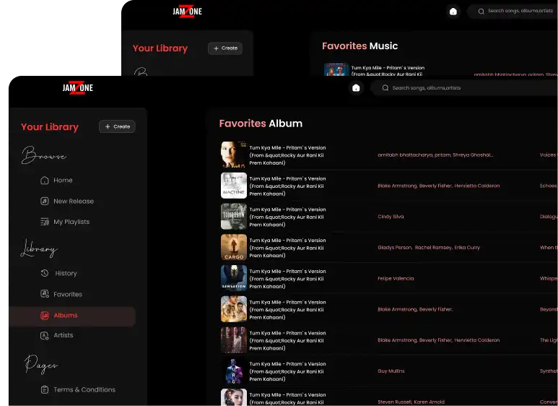Click the Favorites sidebar icon
Screen dimensions: 558x406
[45, 294]
